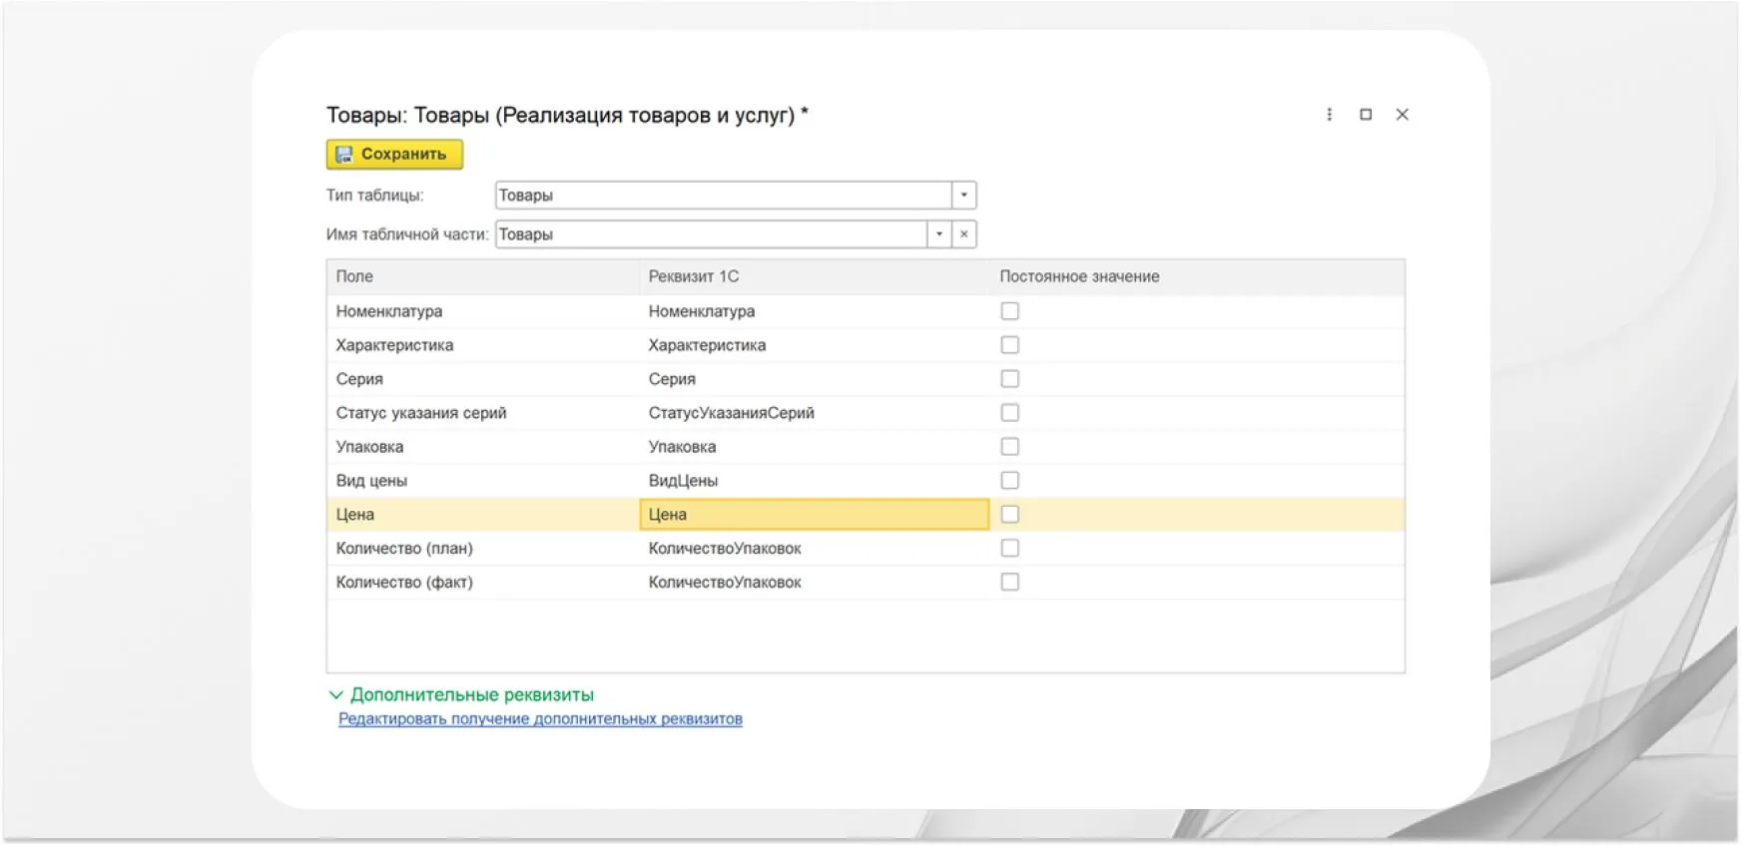Check the Вид цены constant value checkbox
This screenshot has width=1741, height=846.
[x=1010, y=481]
